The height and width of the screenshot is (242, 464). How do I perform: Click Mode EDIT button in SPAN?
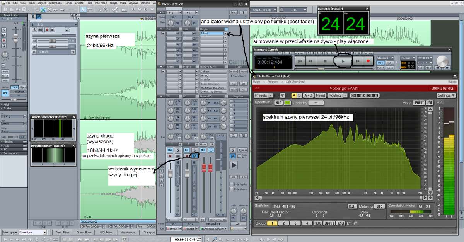(x=430, y=102)
